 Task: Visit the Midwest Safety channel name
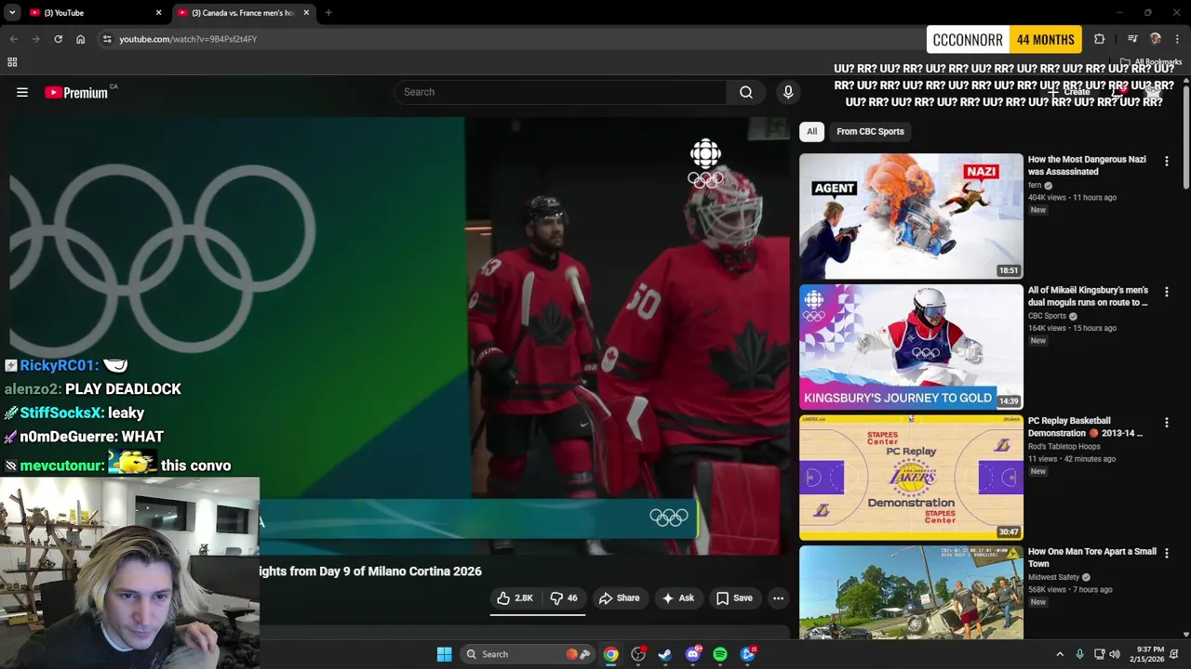click(x=1054, y=577)
